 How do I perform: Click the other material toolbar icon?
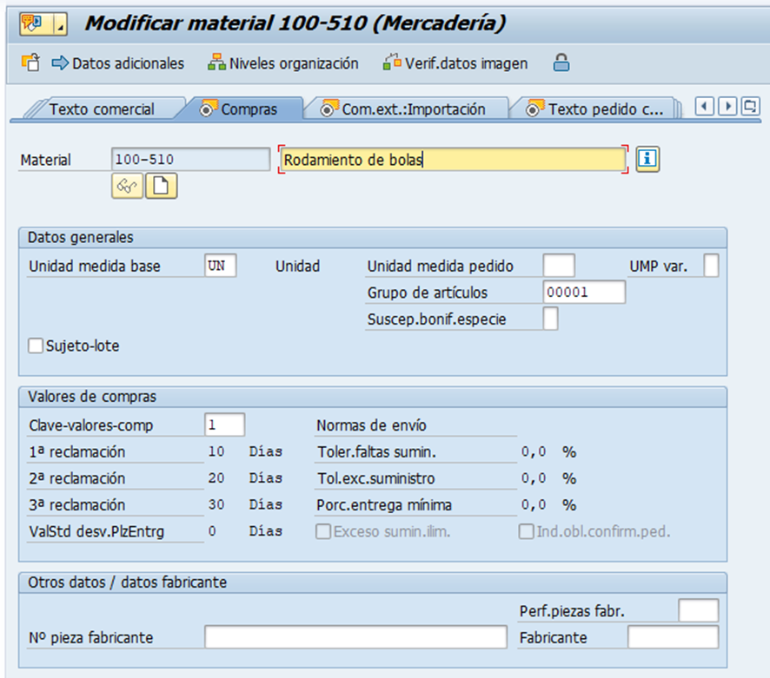coord(31,63)
